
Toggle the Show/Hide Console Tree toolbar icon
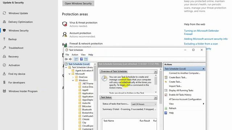[76, 59]
